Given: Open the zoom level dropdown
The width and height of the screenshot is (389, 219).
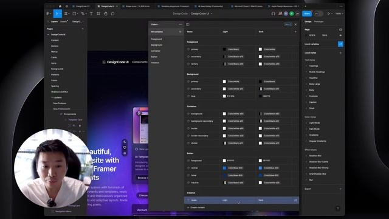Looking at the screenshot, I should point(339,13).
